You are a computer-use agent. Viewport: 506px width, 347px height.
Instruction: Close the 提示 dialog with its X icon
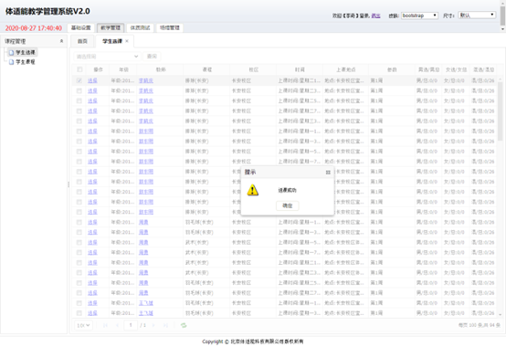pyautogui.click(x=328, y=173)
